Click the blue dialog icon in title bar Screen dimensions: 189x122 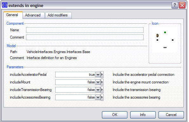click(5, 5)
